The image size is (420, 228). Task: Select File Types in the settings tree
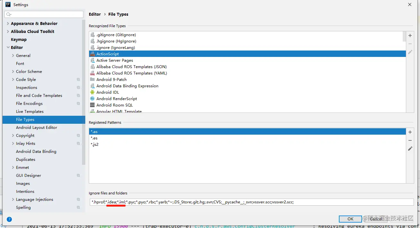44,120
